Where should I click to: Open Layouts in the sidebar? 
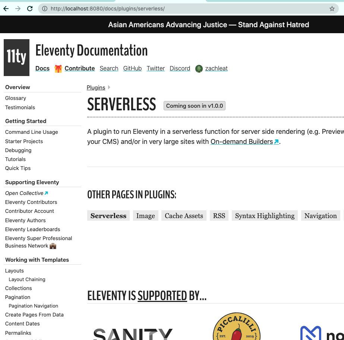(14, 271)
